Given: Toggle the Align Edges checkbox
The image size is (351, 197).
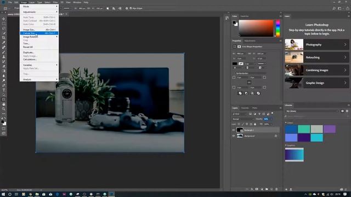Looking at the screenshot, I should [131, 8].
